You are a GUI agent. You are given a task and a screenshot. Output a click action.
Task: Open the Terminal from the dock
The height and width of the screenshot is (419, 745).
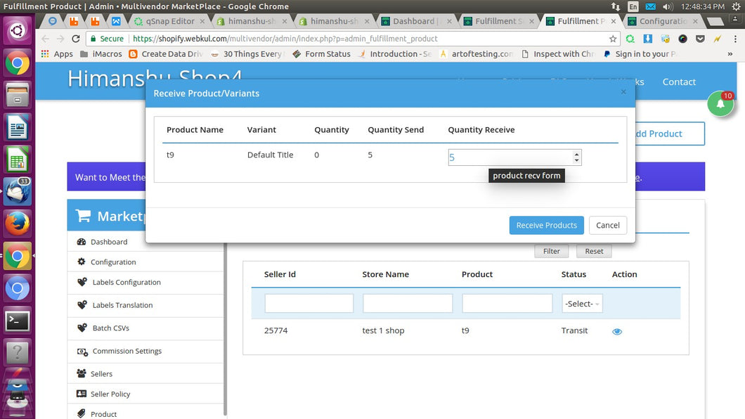click(x=17, y=321)
